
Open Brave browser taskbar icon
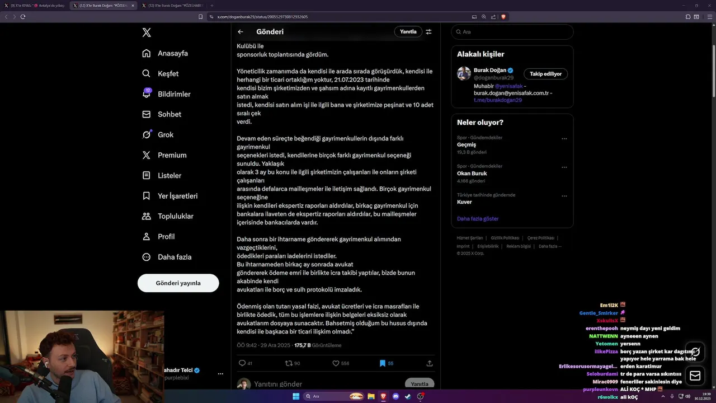(383, 396)
